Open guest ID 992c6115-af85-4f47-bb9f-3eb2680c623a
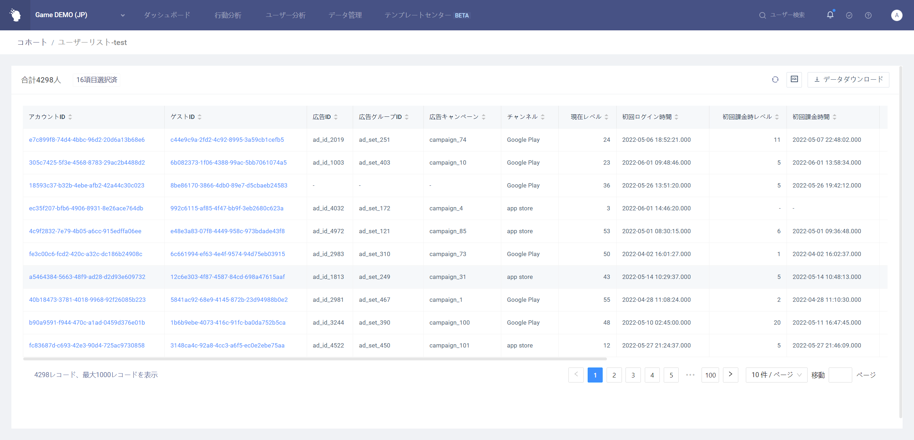The height and width of the screenshot is (440, 914). tap(227, 208)
